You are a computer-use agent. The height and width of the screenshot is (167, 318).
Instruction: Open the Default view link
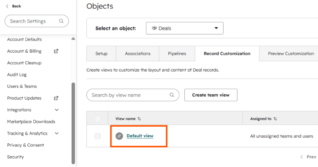[140, 136]
